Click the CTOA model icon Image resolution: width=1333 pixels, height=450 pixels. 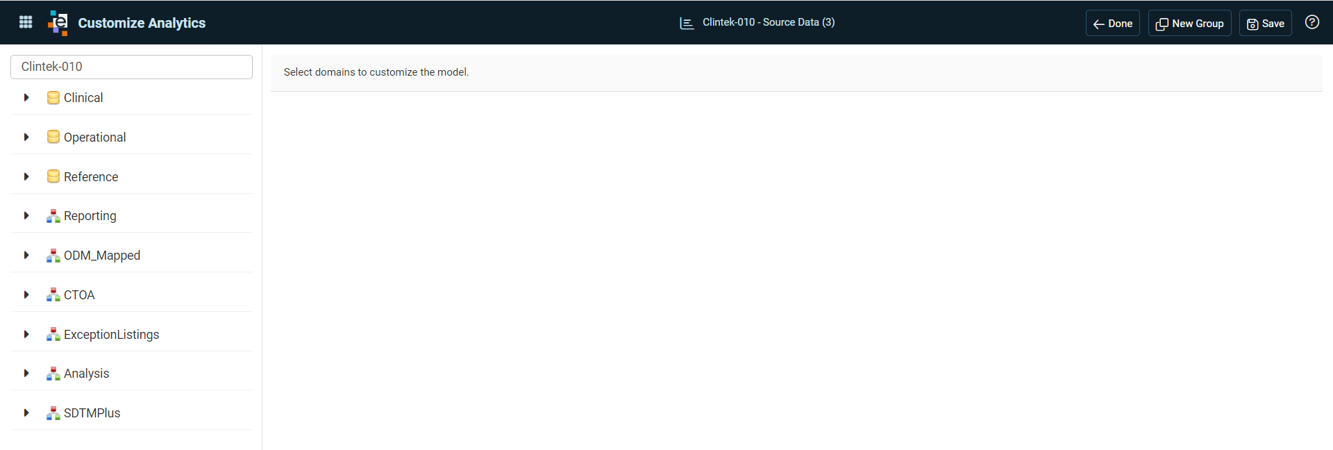point(53,294)
